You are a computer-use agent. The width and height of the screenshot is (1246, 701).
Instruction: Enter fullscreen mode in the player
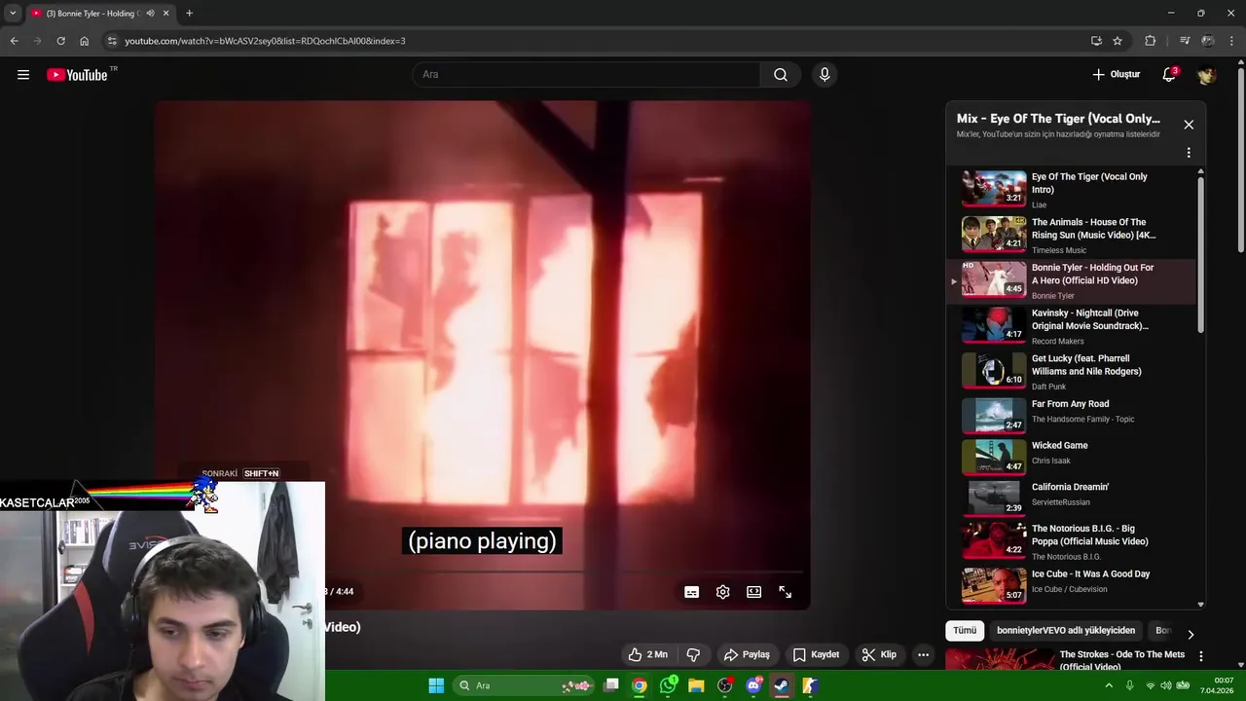pyautogui.click(x=785, y=592)
